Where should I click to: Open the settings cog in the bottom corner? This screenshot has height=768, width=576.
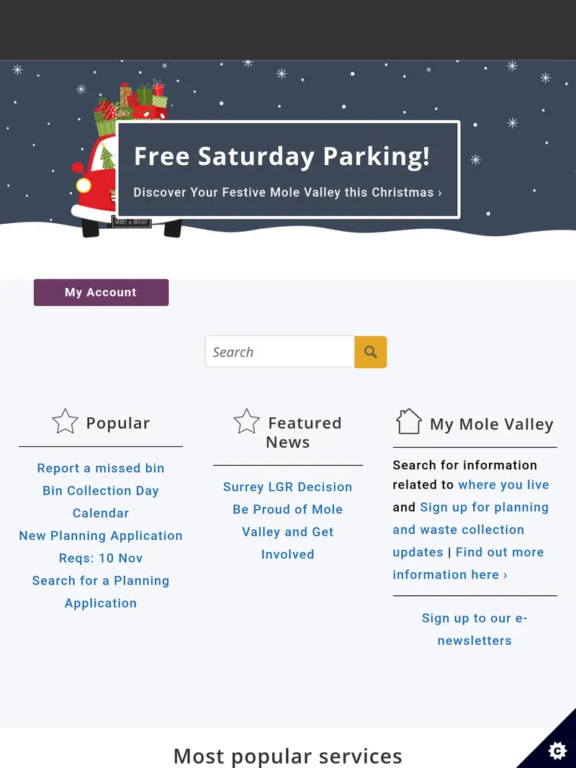point(557,751)
